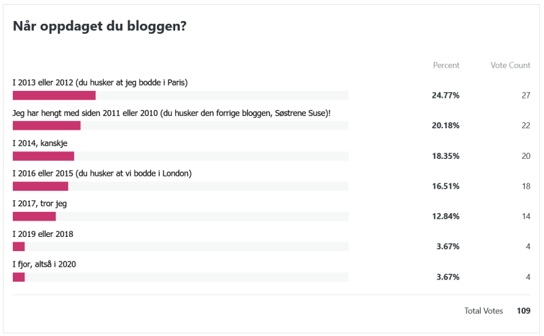Click the pink bar under "I fjor, altså i 2020"
The height and width of the screenshot is (336, 544).
(x=18, y=277)
